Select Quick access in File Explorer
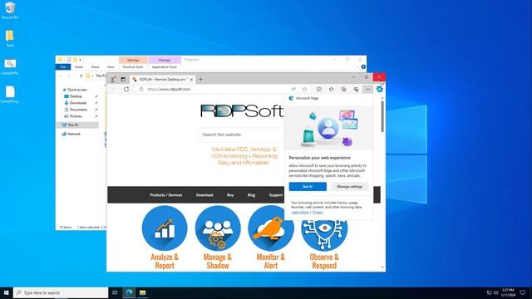The height and width of the screenshot is (299, 532). click(77, 90)
